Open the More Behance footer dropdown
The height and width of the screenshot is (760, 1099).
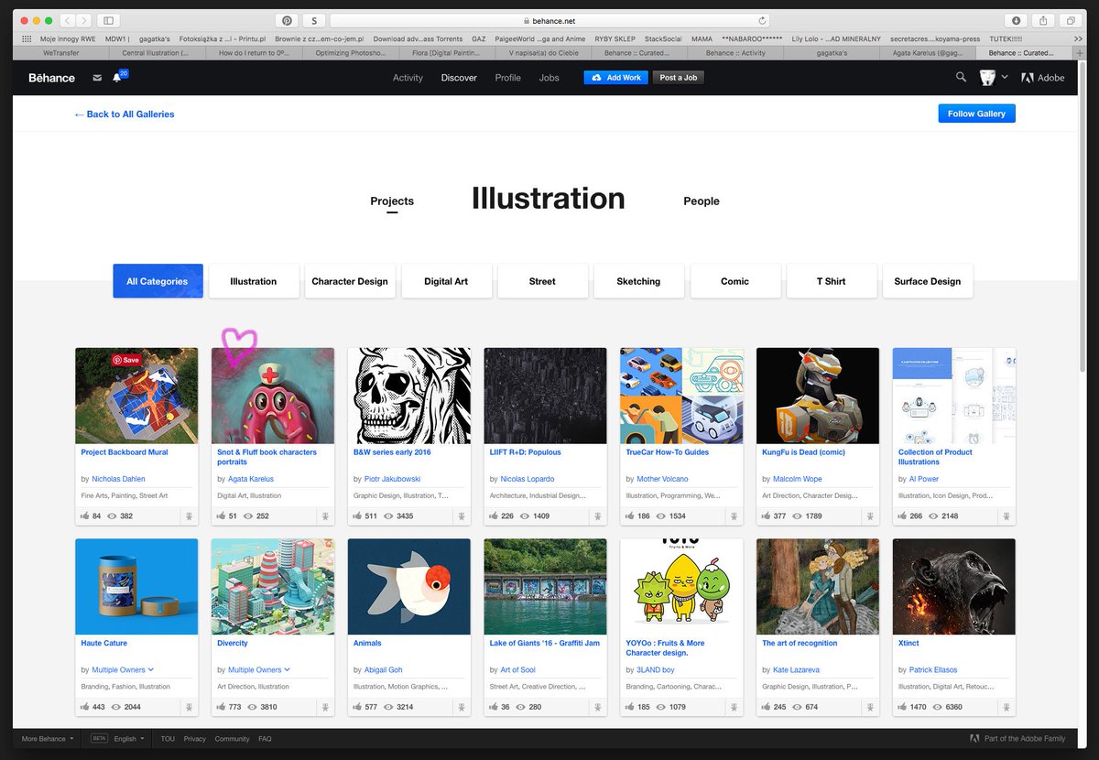(x=48, y=739)
